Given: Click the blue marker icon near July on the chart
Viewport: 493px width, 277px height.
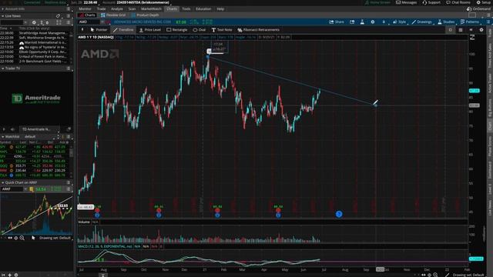Looking at the screenshot, I should (339, 214).
